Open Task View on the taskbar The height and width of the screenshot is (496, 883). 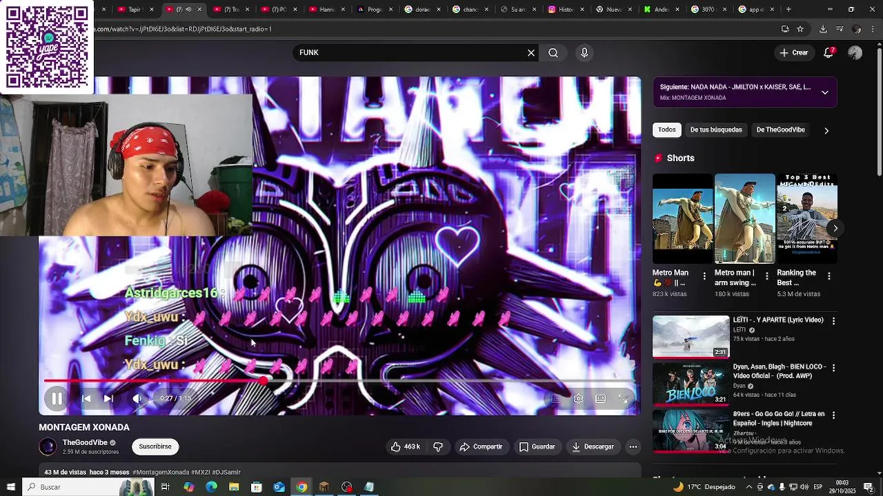pos(166,487)
